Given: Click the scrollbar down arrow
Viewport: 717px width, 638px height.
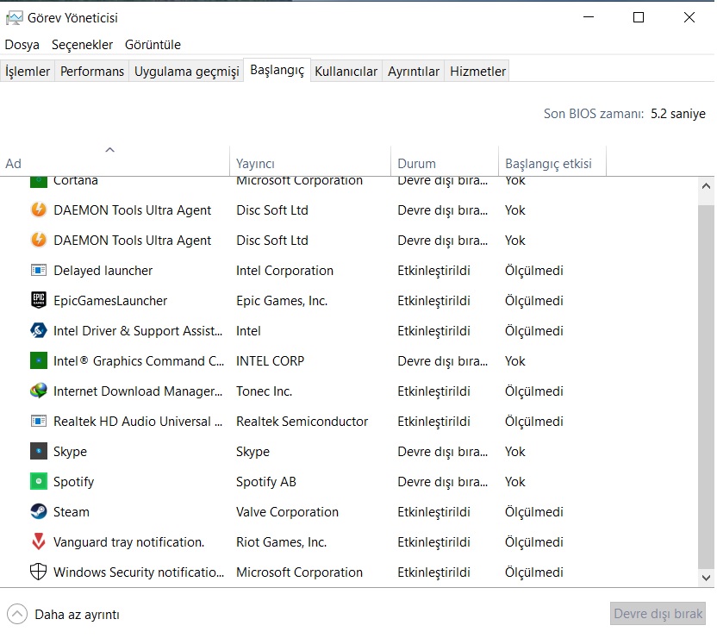Looking at the screenshot, I should [x=706, y=578].
